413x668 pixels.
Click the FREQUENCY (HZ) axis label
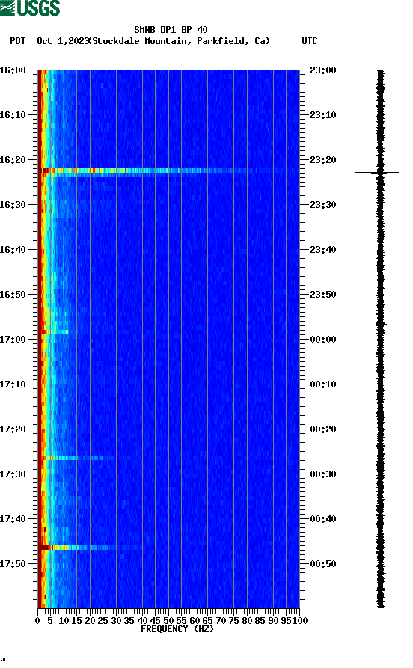177,629
